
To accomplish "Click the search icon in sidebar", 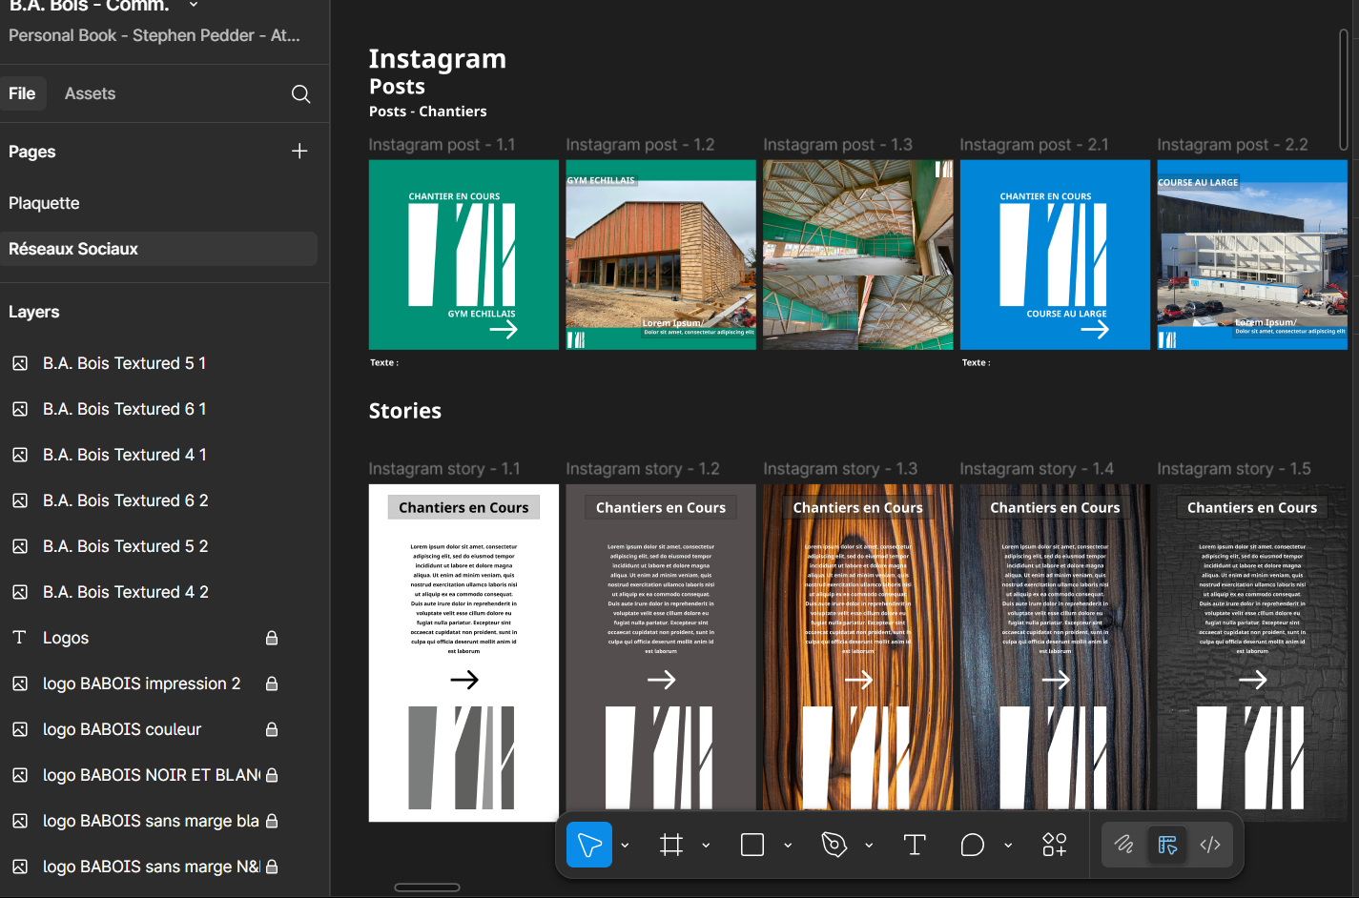I will (300, 93).
